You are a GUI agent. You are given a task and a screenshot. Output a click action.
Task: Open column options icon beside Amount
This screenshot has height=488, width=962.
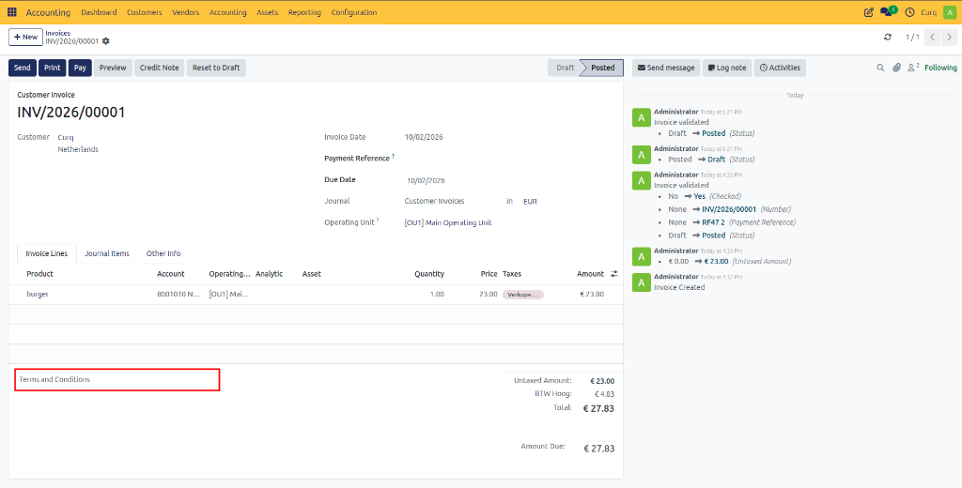click(614, 273)
